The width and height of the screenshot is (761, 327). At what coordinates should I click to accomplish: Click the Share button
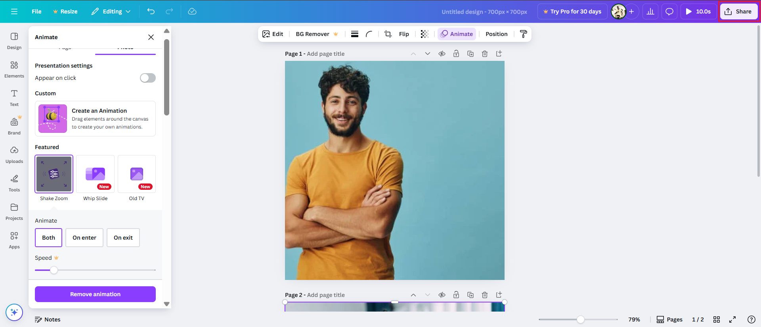point(738,11)
